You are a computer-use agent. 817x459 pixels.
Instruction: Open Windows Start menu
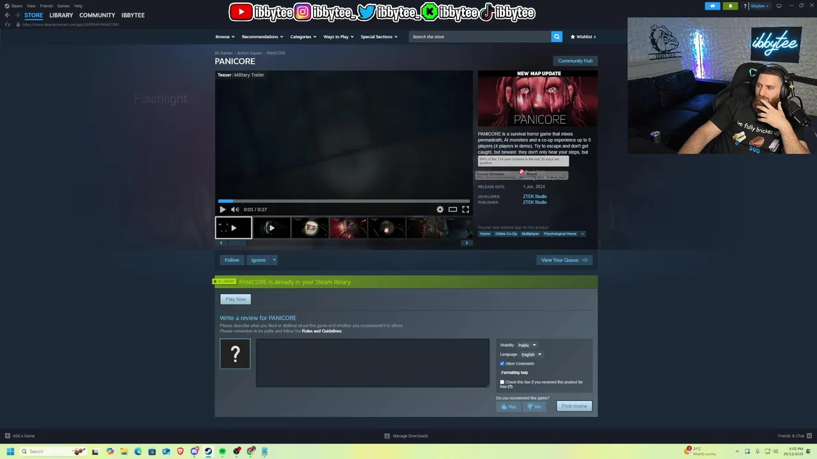click(x=10, y=451)
